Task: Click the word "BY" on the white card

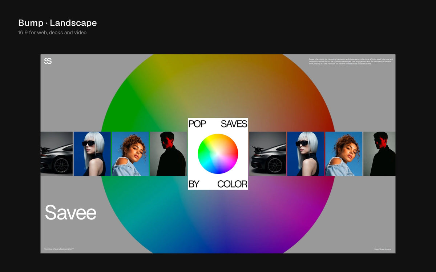Action: (x=194, y=184)
